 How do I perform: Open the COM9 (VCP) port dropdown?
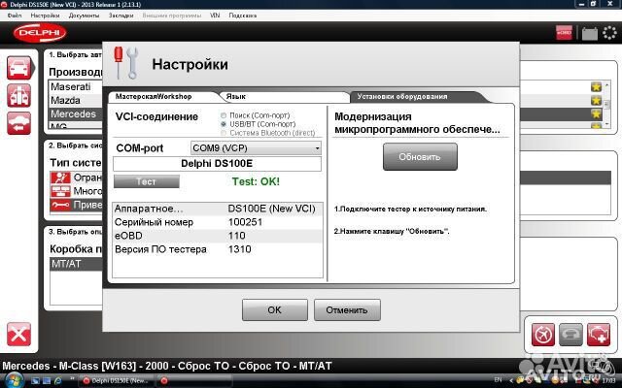(256, 148)
